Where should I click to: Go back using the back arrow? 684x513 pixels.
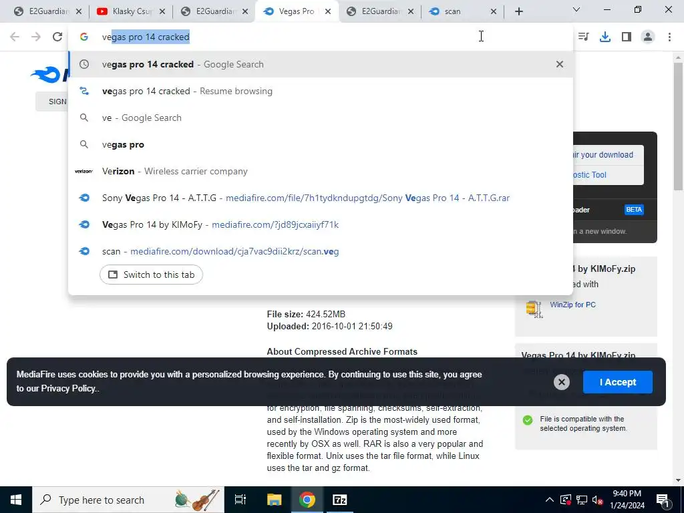pos(15,37)
